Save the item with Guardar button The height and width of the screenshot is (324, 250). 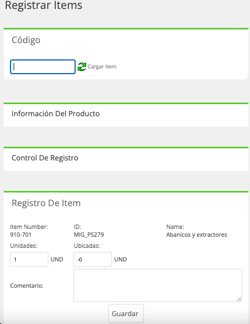[126, 313]
